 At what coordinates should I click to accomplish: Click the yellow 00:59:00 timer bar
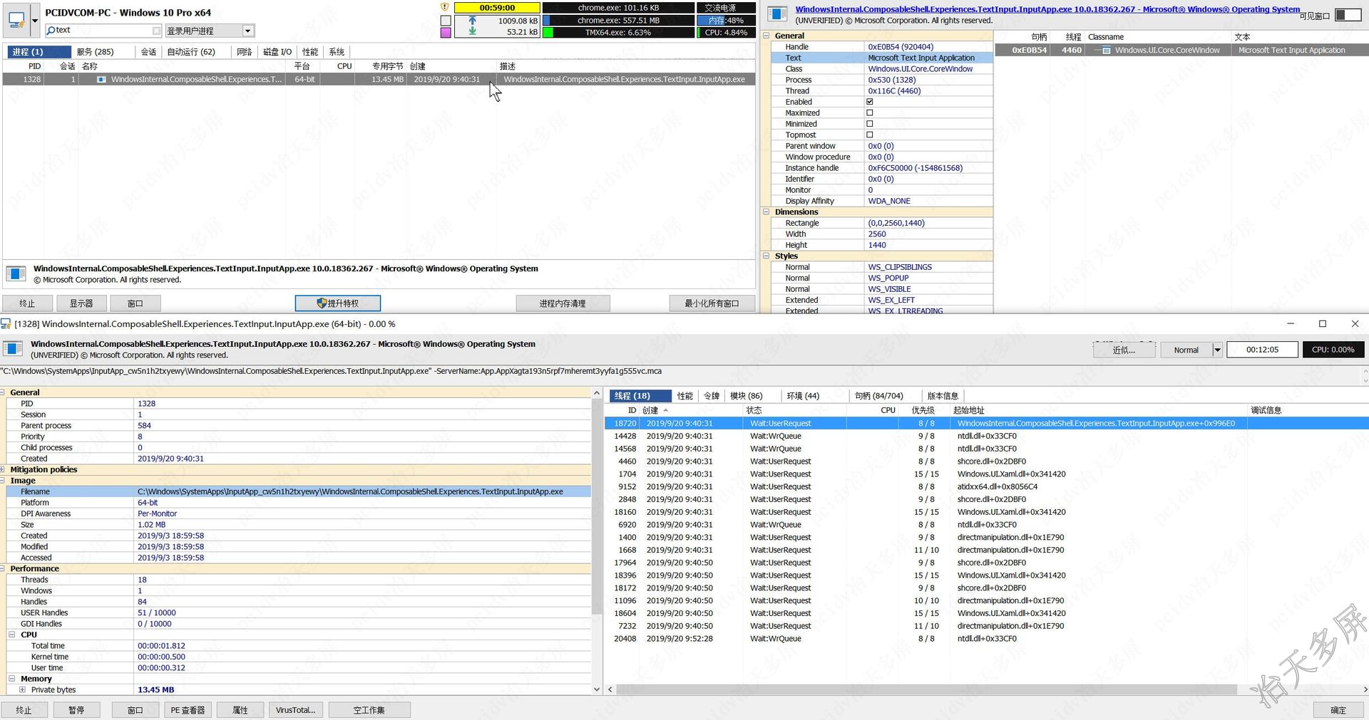497,8
